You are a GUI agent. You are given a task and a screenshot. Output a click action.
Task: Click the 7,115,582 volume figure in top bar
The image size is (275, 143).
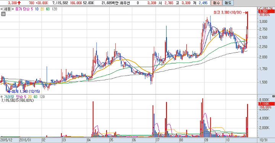(x=60, y=3)
